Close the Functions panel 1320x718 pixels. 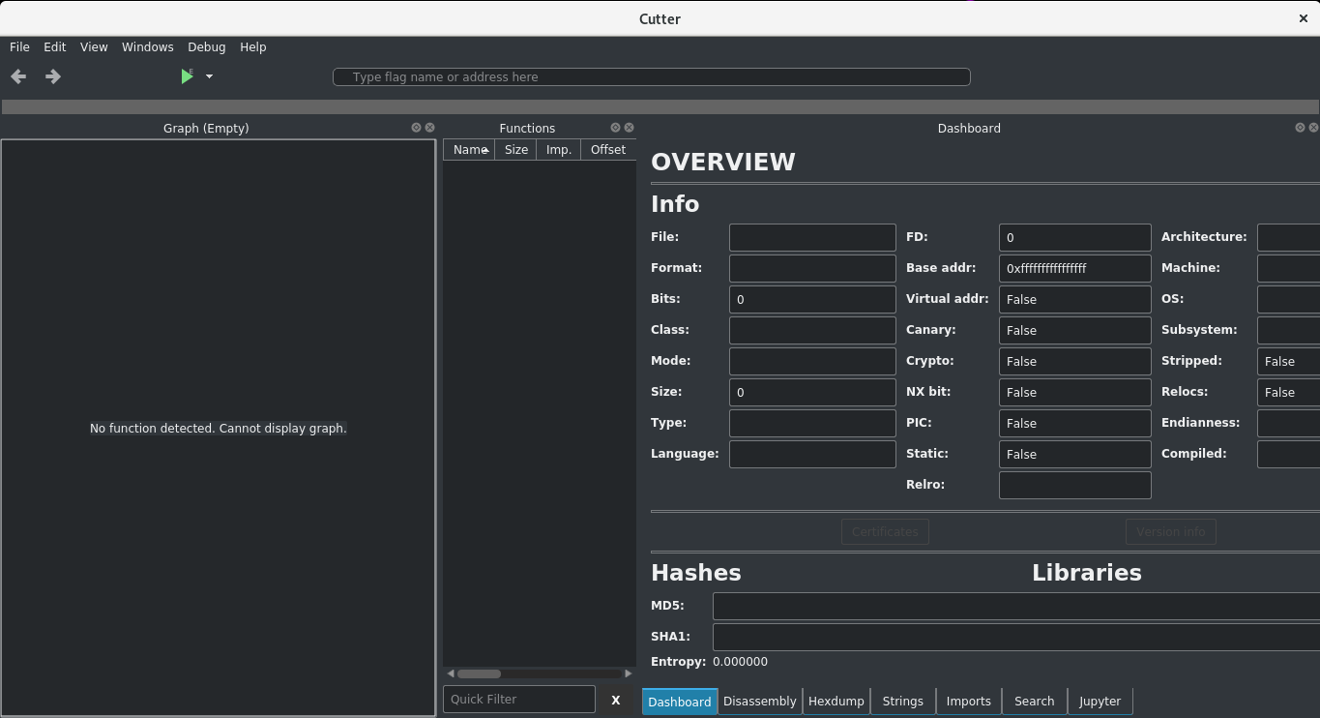[630, 128]
